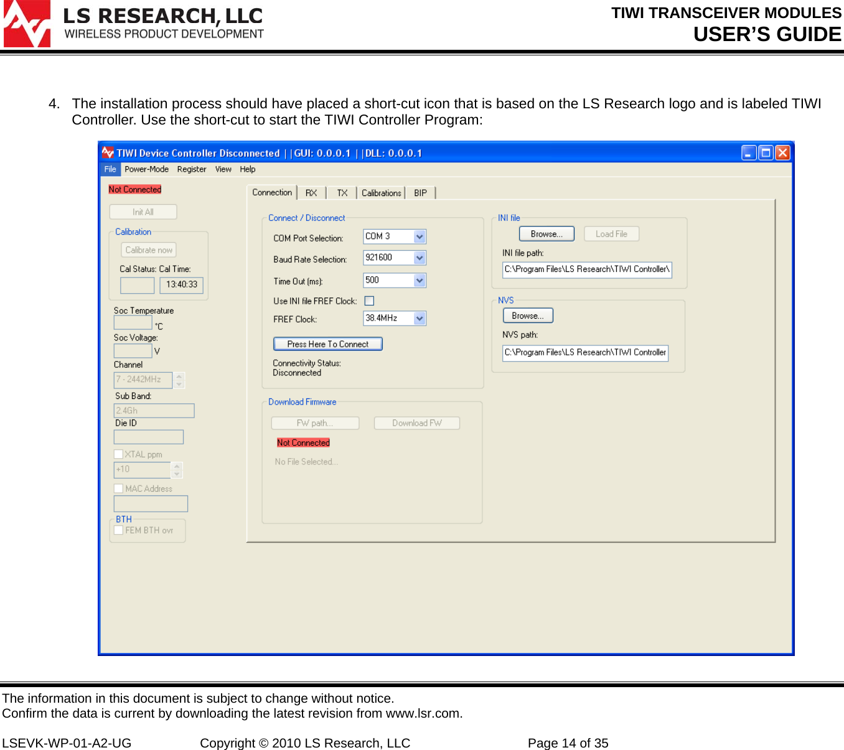Click the TIWI Controller title bar logo icon

point(108,152)
